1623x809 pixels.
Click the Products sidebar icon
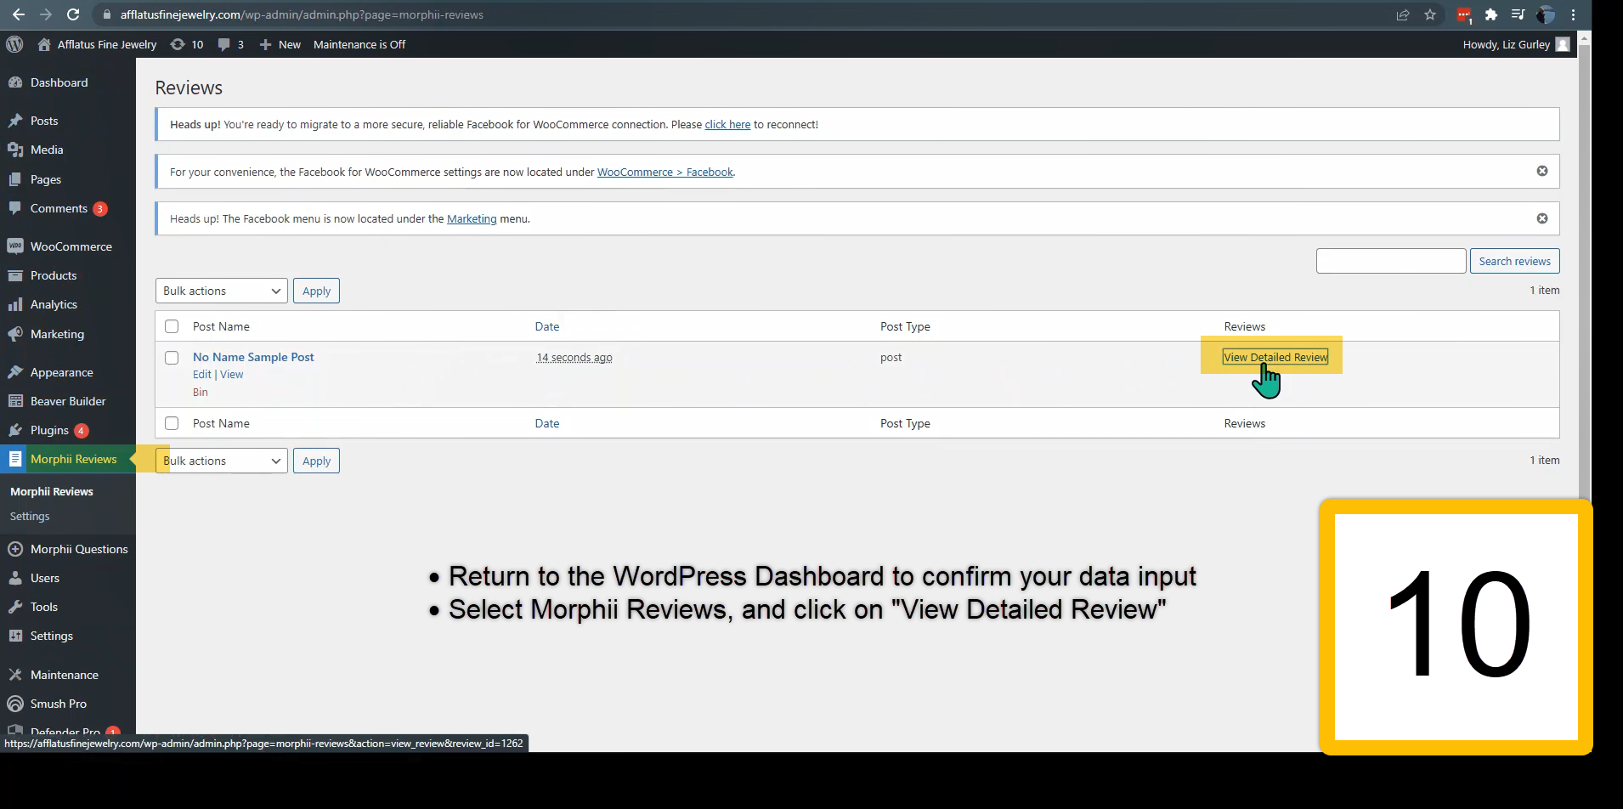15,275
